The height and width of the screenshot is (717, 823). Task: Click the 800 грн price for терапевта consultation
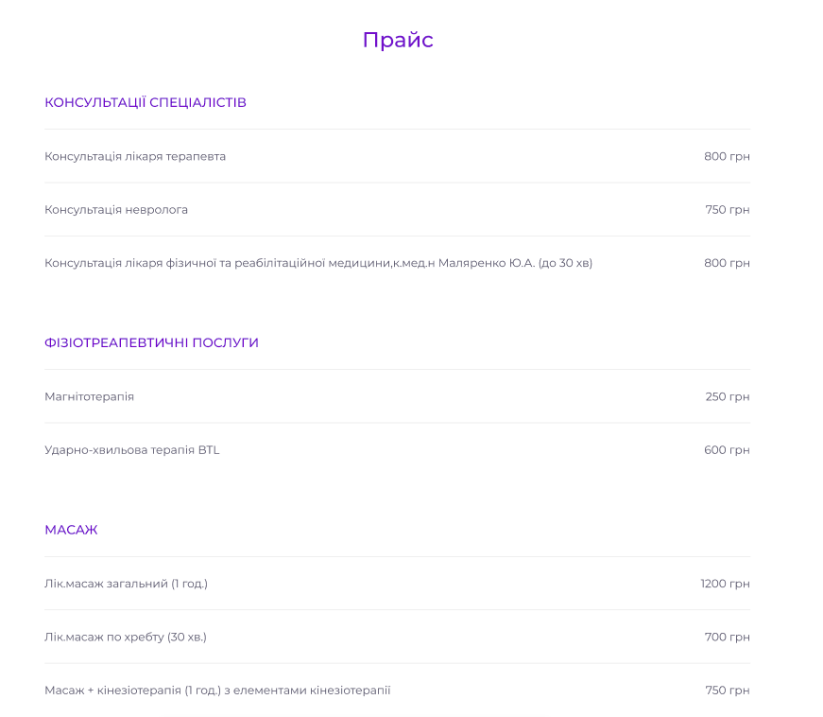pos(727,156)
